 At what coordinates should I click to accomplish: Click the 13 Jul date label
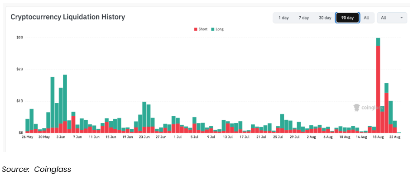coord(228,137)
